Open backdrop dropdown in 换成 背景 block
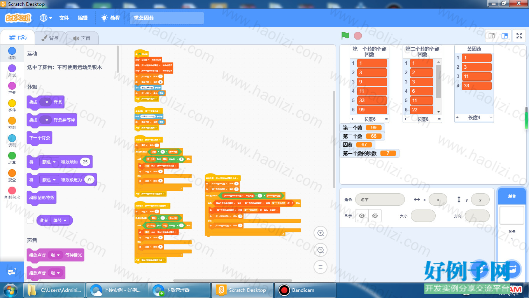529x298 pixels. pos(46,102)
